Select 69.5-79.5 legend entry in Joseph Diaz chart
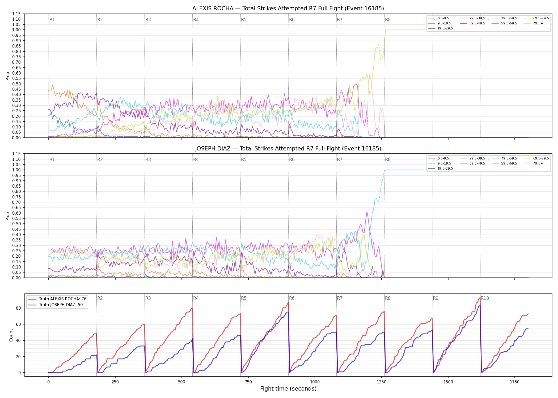Viewport: 558px width, 398px height. pyautogui.click(x=536, y=158)
